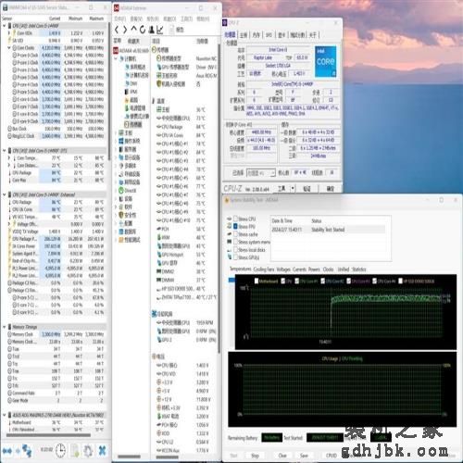This screenshot has height=463, width=463.
Task: Enable the Stress system memory checkbox
Action: point(235,242)
